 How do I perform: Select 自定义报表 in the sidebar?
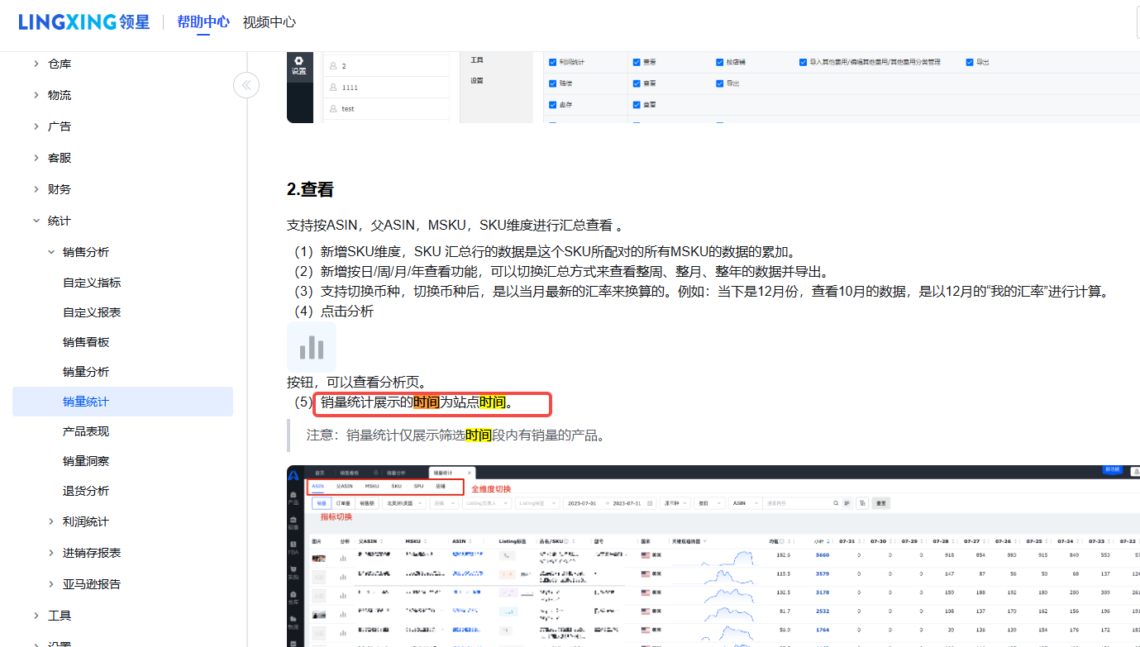click(92, 312)
